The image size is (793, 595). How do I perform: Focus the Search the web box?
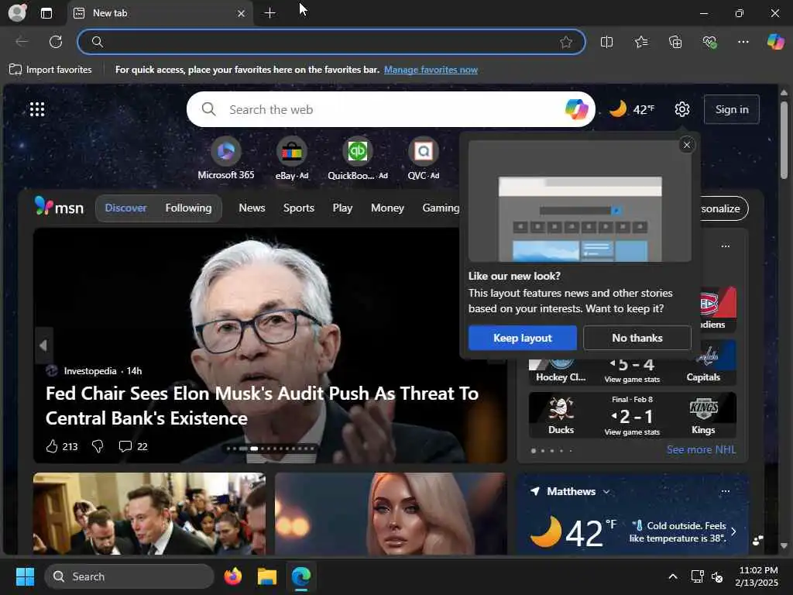(390, 109)
